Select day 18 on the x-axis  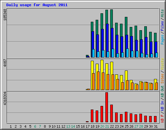coord(92,126)
